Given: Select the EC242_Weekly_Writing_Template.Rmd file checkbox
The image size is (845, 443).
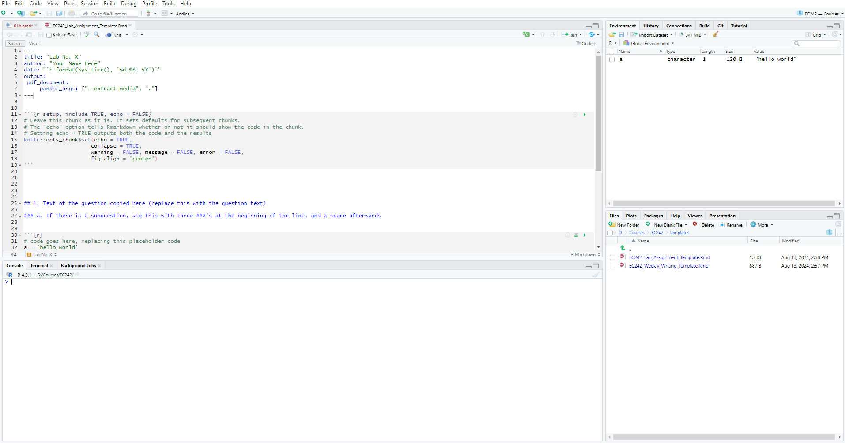Looking at the screenshot, I should click(x=612, y=266).
